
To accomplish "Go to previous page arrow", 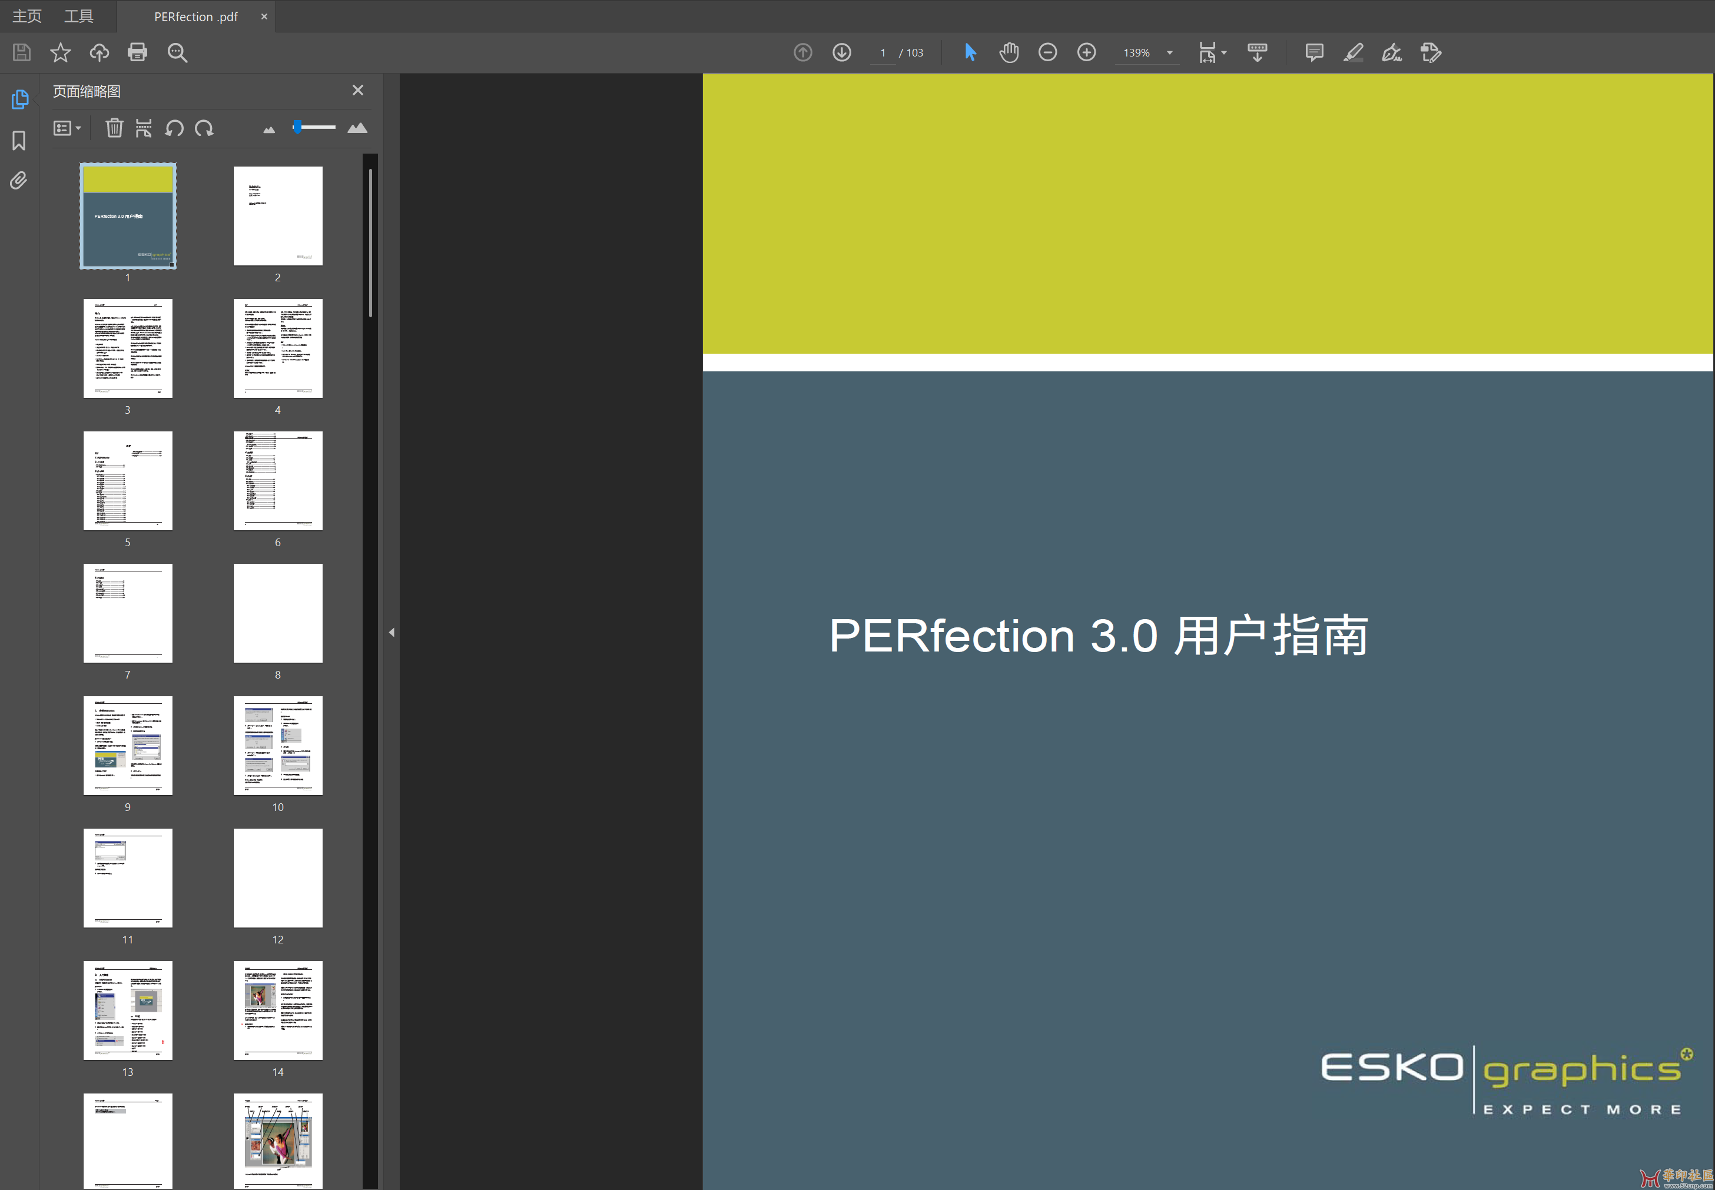I will coord(803,52).
